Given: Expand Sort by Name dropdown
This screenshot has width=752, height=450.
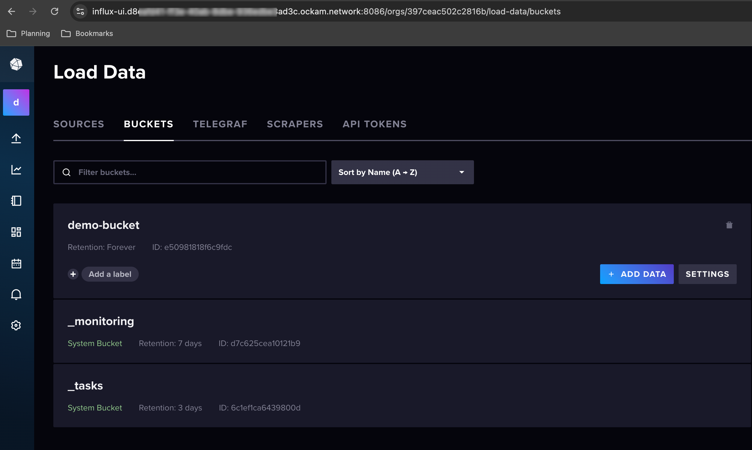Looking at the screenshot, I should 402,172.
